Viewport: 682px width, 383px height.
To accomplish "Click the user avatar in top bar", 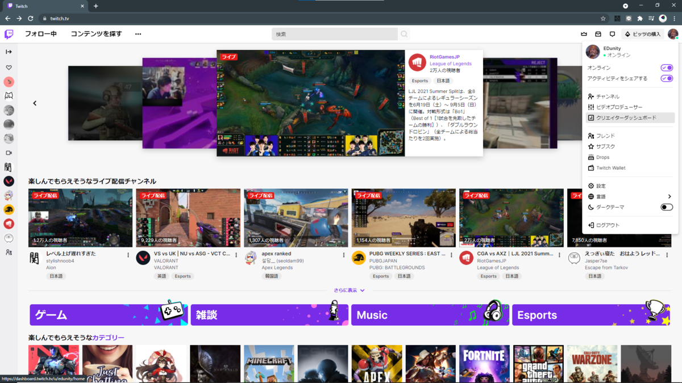I will [673, 34].
